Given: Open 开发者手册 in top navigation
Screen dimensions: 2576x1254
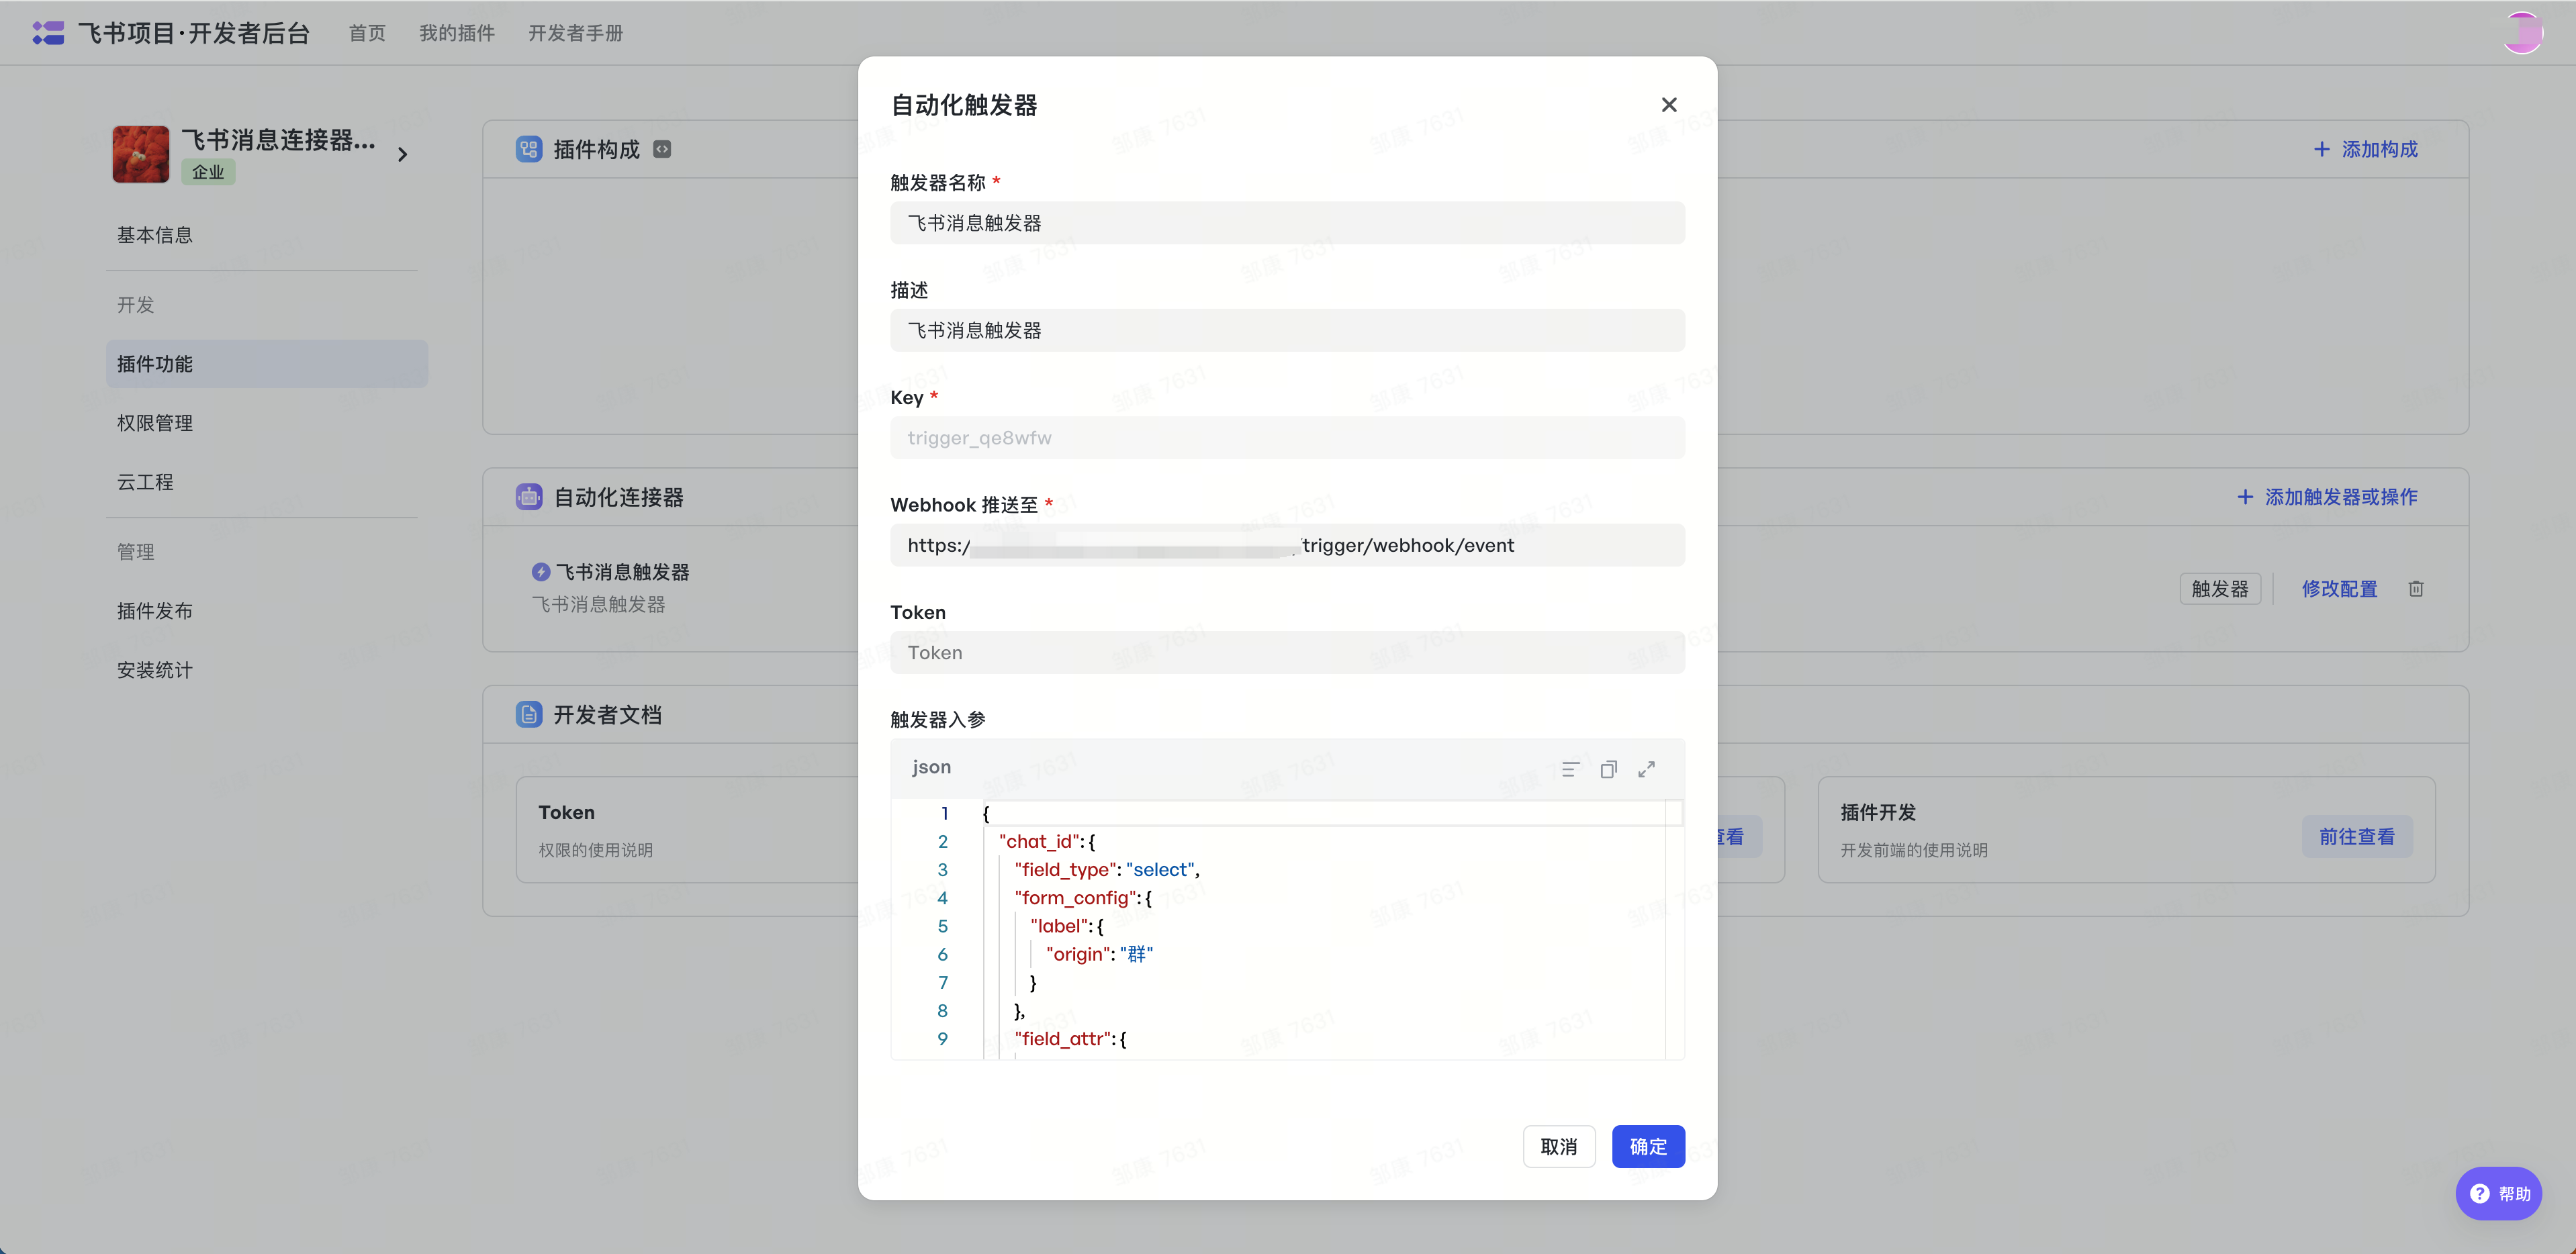Looking at the screenshot, I should click(x=575, y=33).
